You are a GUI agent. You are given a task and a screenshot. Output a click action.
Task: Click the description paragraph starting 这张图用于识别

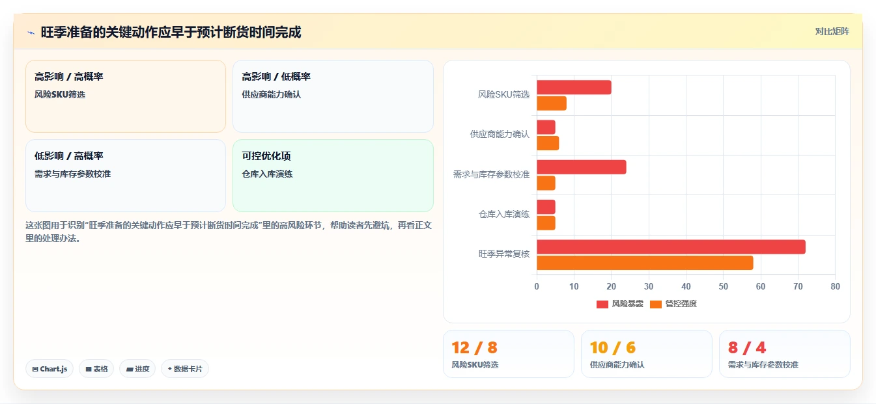tap(229, 232)
